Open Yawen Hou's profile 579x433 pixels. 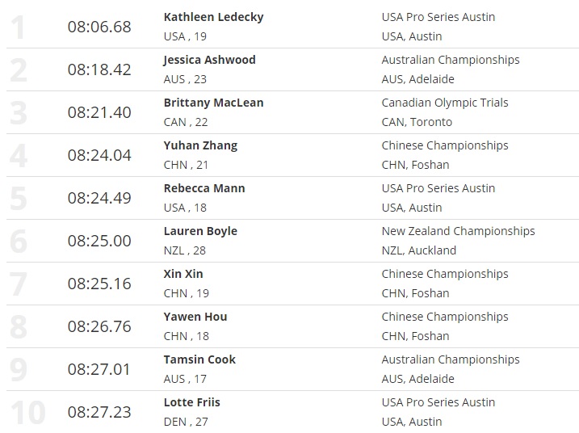(195, 317)
